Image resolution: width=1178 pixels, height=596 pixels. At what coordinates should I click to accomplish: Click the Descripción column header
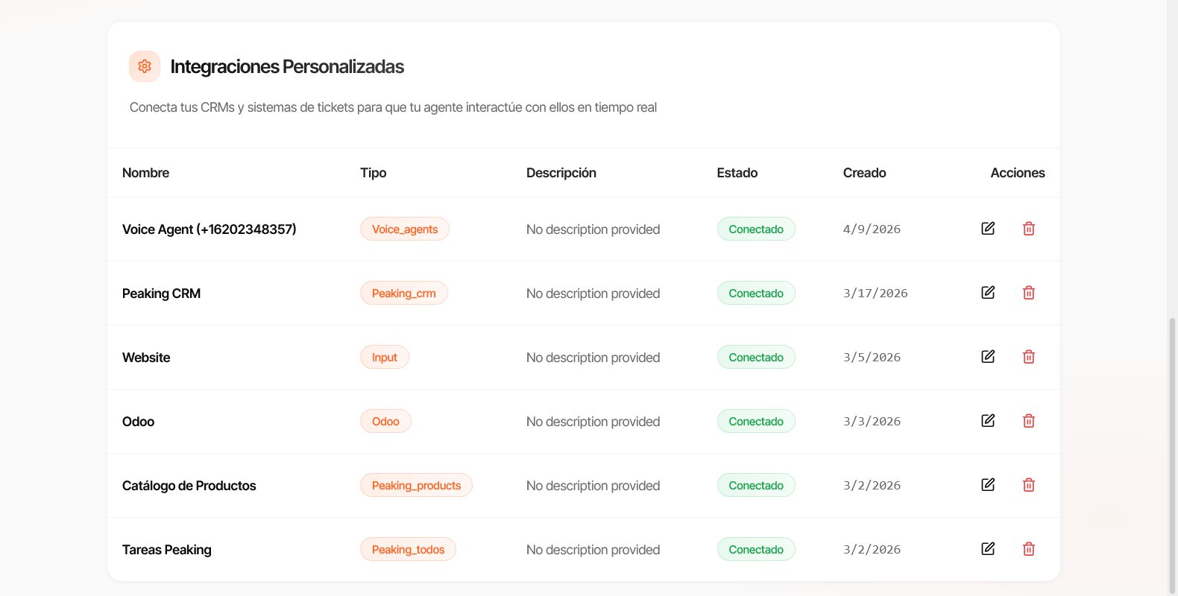click(561, 173)
